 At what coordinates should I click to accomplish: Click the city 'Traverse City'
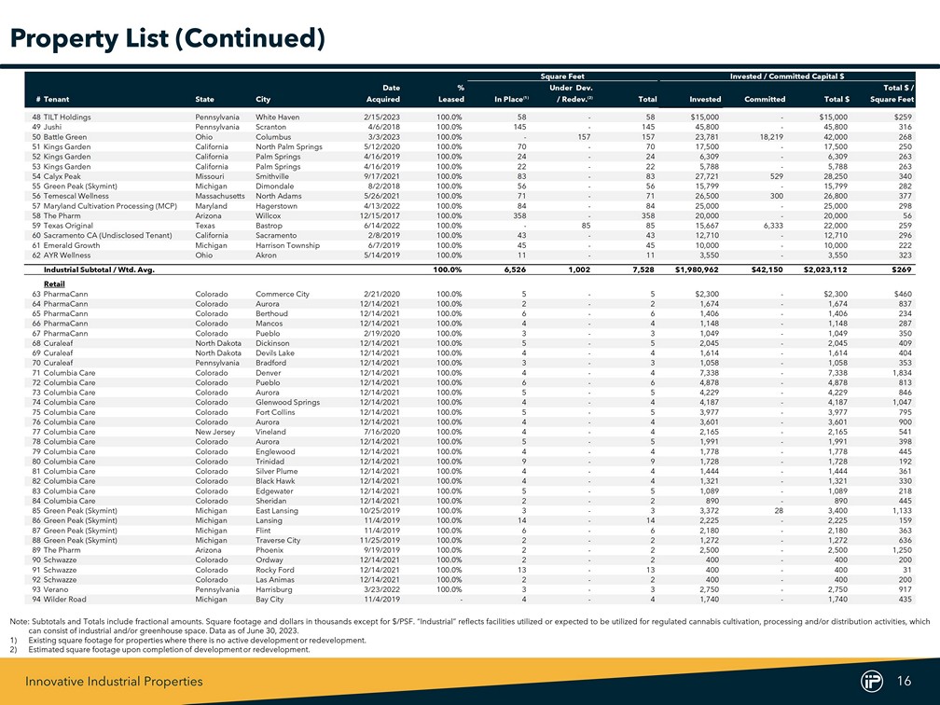(278, 540)
